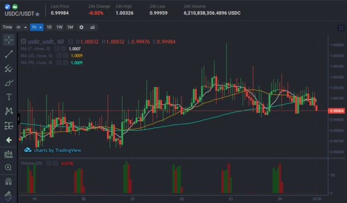Collapse the left drawing toolbar handle
The width and height of the screenshot is (347, 203).
(x=19, y=119)
